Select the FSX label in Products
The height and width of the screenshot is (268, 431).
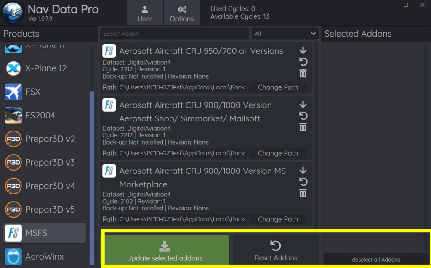coord(33,92)
